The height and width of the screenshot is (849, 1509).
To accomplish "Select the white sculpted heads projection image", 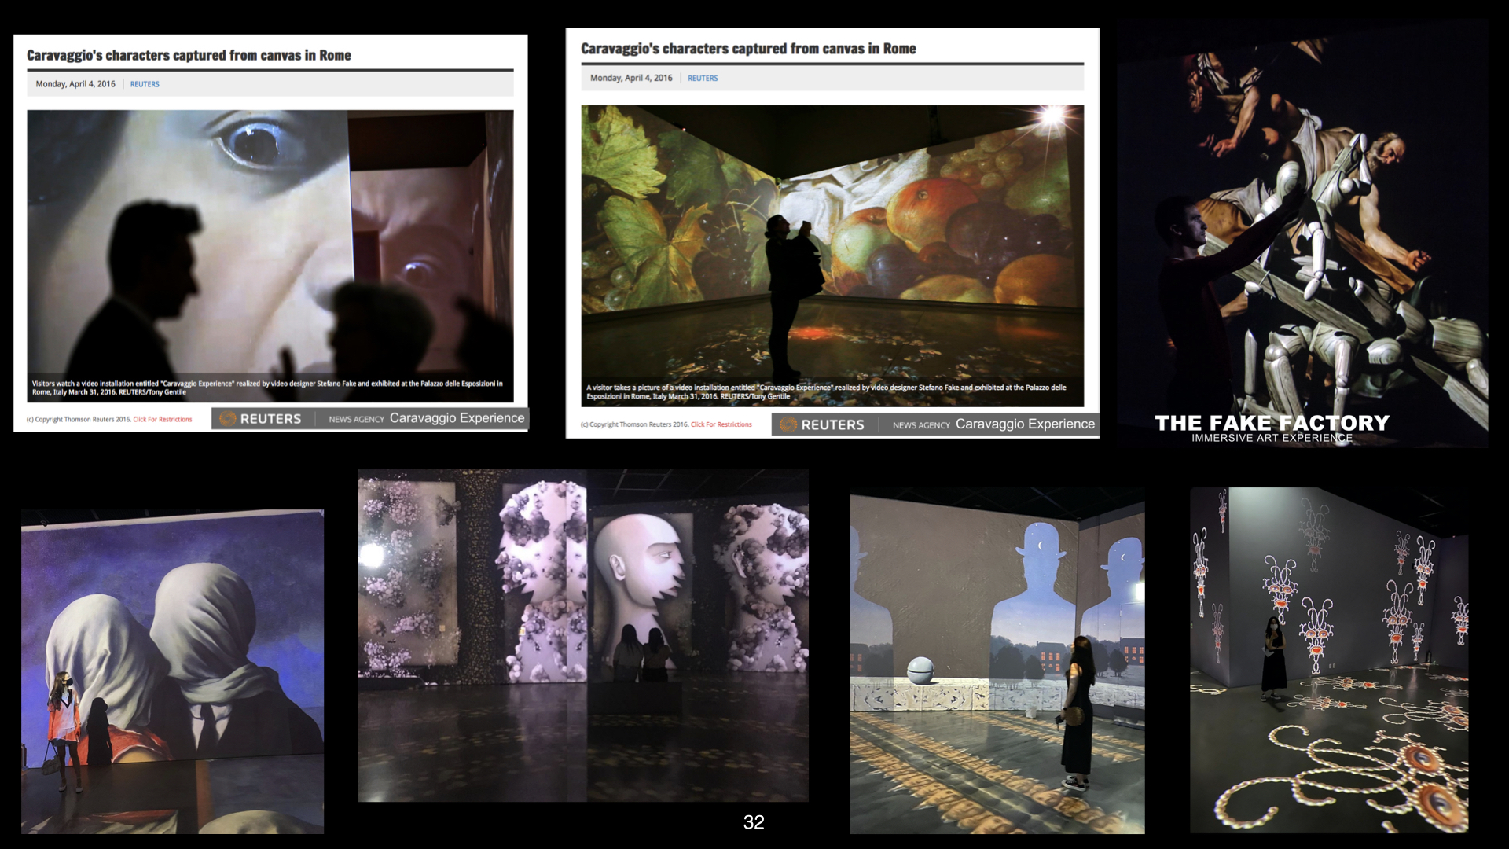I will point(583,635).
